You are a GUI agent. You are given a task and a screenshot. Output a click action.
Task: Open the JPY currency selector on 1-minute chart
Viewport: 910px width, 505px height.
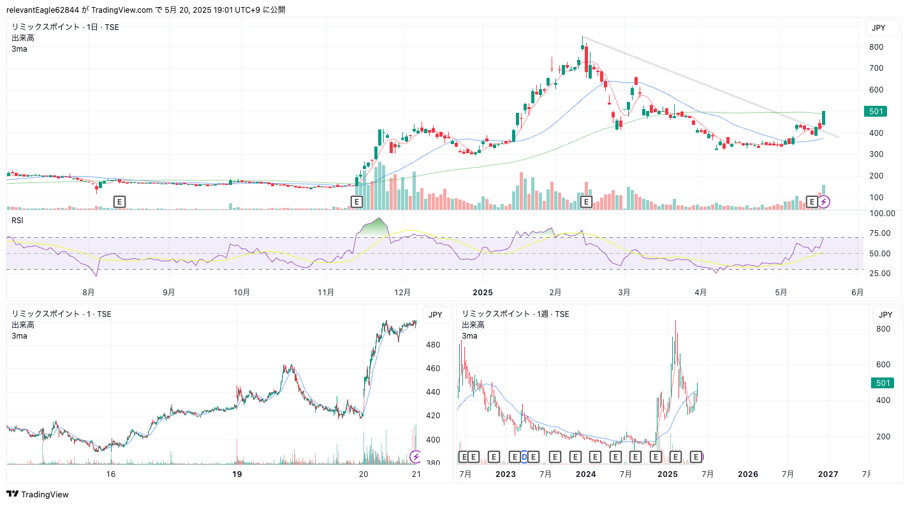pos(435,314)
